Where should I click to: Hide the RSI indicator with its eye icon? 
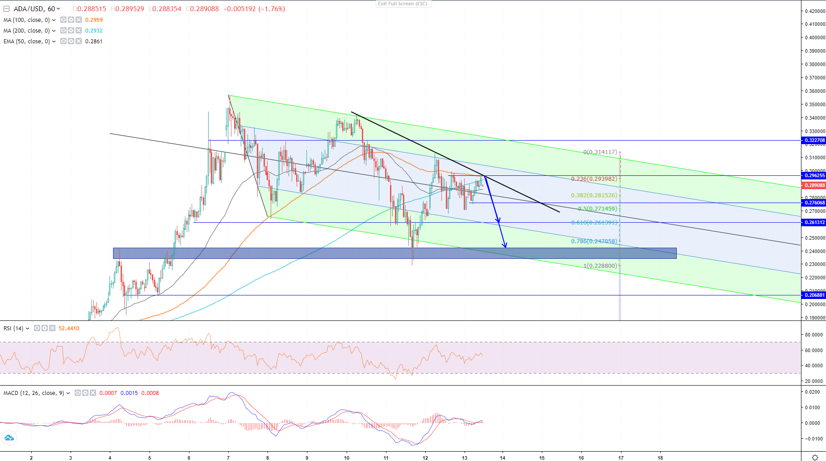[x=37, y=328]
